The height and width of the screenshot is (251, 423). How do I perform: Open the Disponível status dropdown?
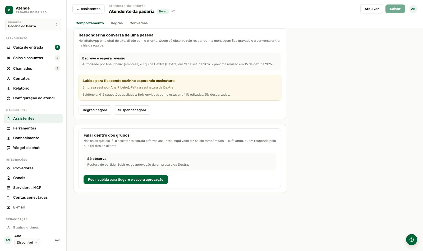27,242
